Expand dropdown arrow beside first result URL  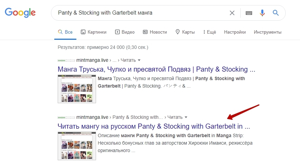(139, 60)
